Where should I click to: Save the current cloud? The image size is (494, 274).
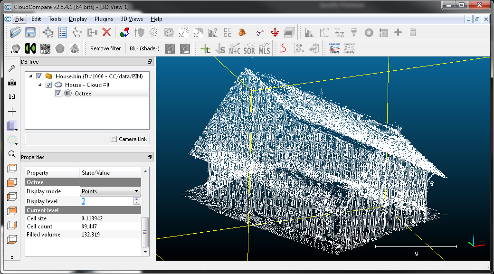[29, 32]
